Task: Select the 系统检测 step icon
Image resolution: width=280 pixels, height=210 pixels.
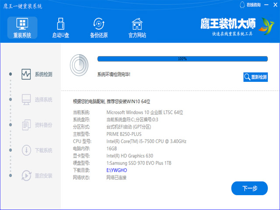Action: (26, 74)
